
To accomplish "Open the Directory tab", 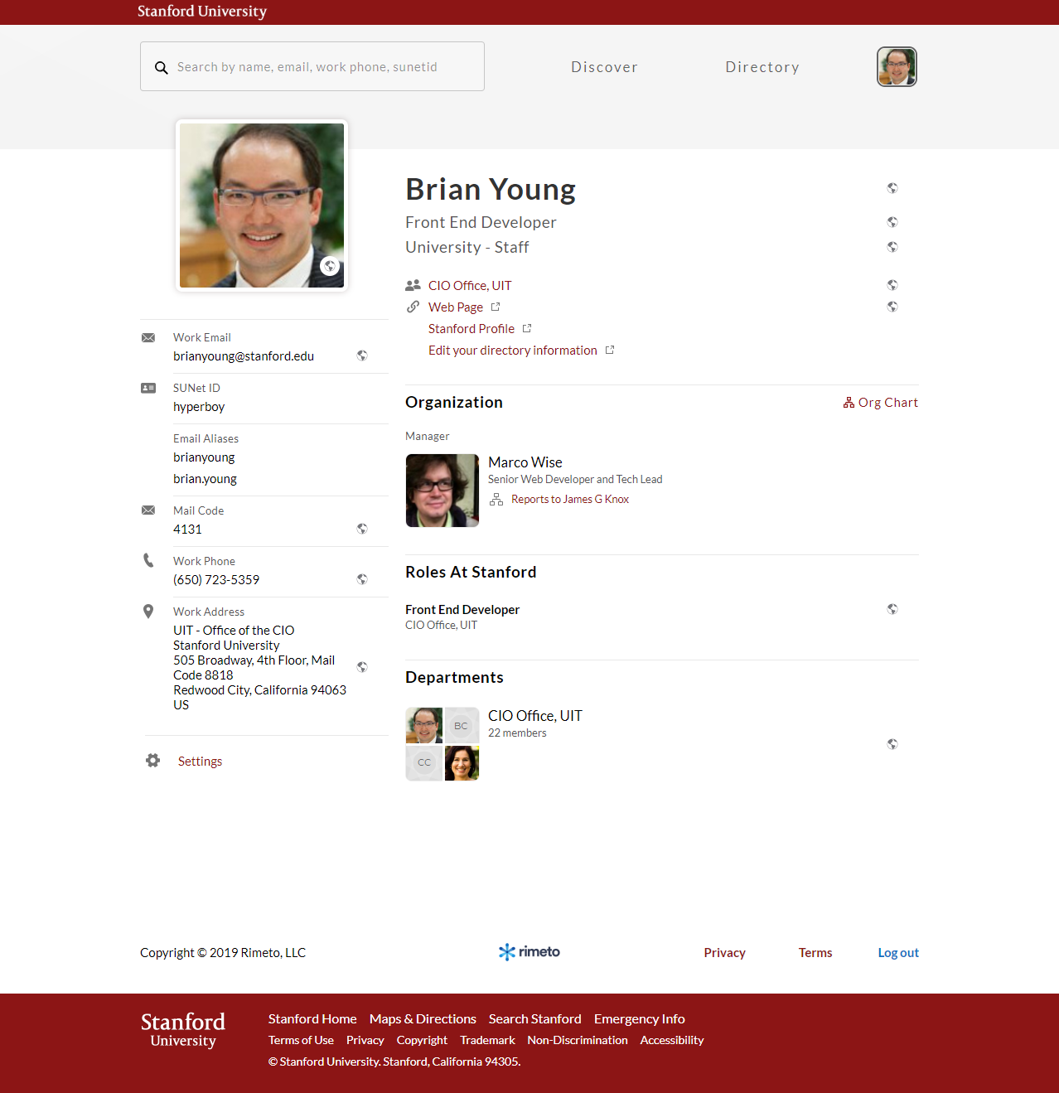I will pyautogui.click(x=762, y=67).
